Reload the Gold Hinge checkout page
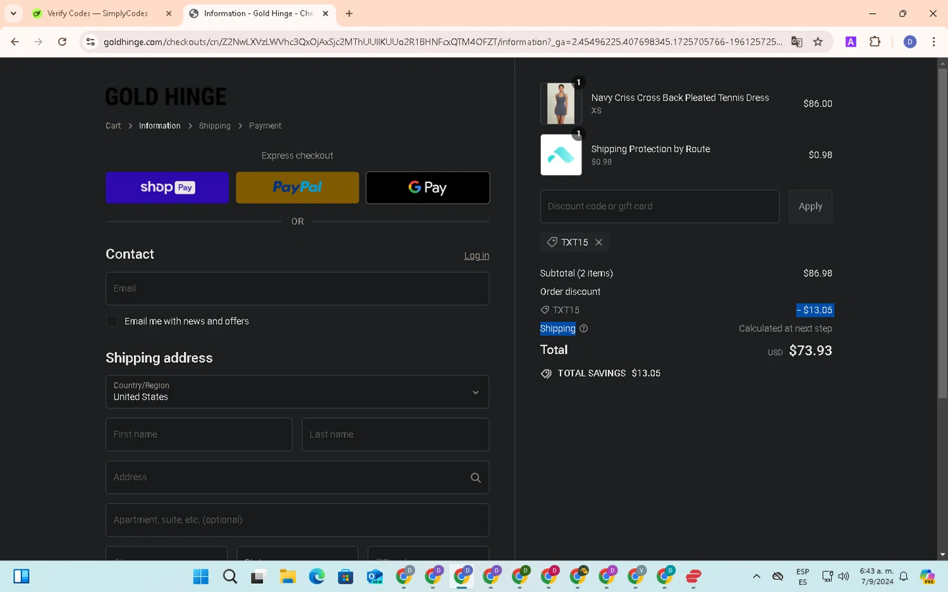This screenshot has width=948, height=592. (x=62, y=42)
